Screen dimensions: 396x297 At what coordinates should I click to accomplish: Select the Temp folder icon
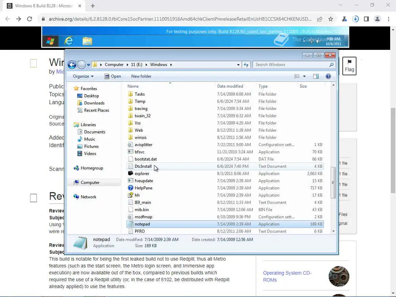coord(130,101)
